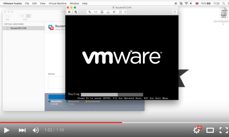Open the Virtual Machine menu

[x=58, y=3]
